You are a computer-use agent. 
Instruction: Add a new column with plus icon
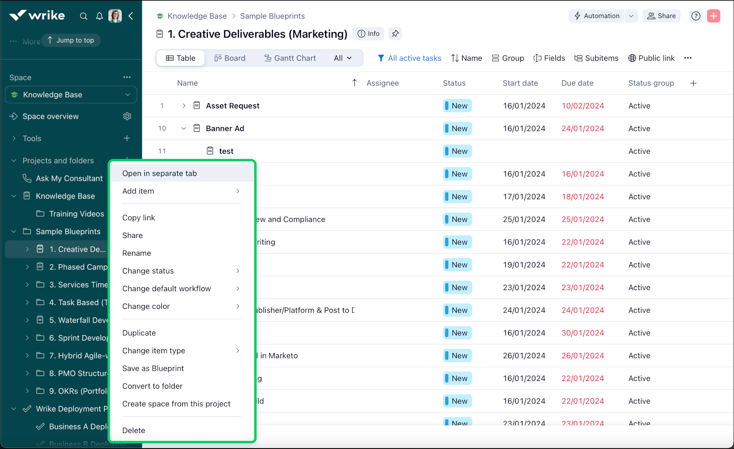click(693, 83)
